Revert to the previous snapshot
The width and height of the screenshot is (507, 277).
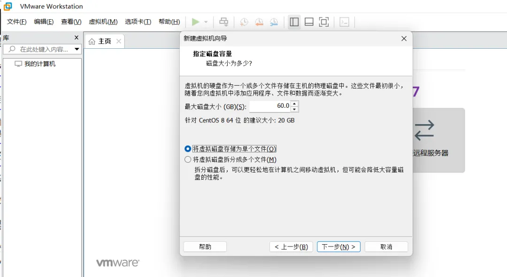click(259, 22)
